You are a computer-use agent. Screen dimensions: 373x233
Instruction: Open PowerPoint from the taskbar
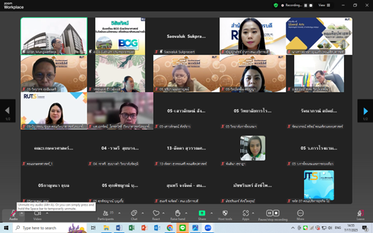(144, 228)
